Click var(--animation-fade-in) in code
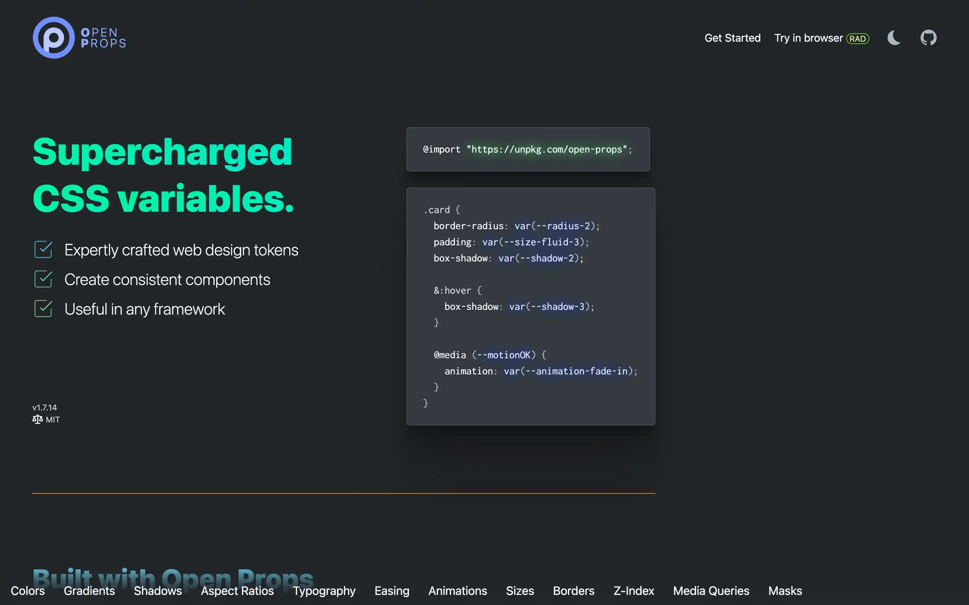 (569, 371)
